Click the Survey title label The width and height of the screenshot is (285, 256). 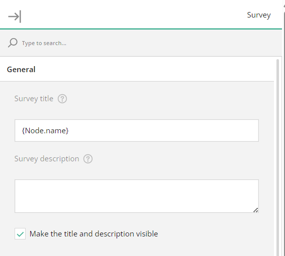[34, 99]
